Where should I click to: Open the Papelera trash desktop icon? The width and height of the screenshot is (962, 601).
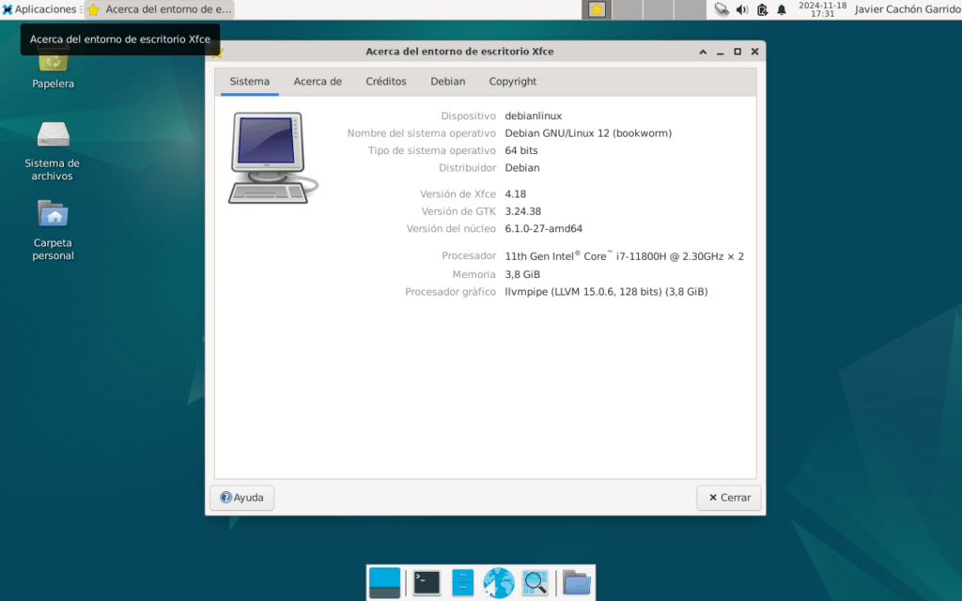pos(53,65)
